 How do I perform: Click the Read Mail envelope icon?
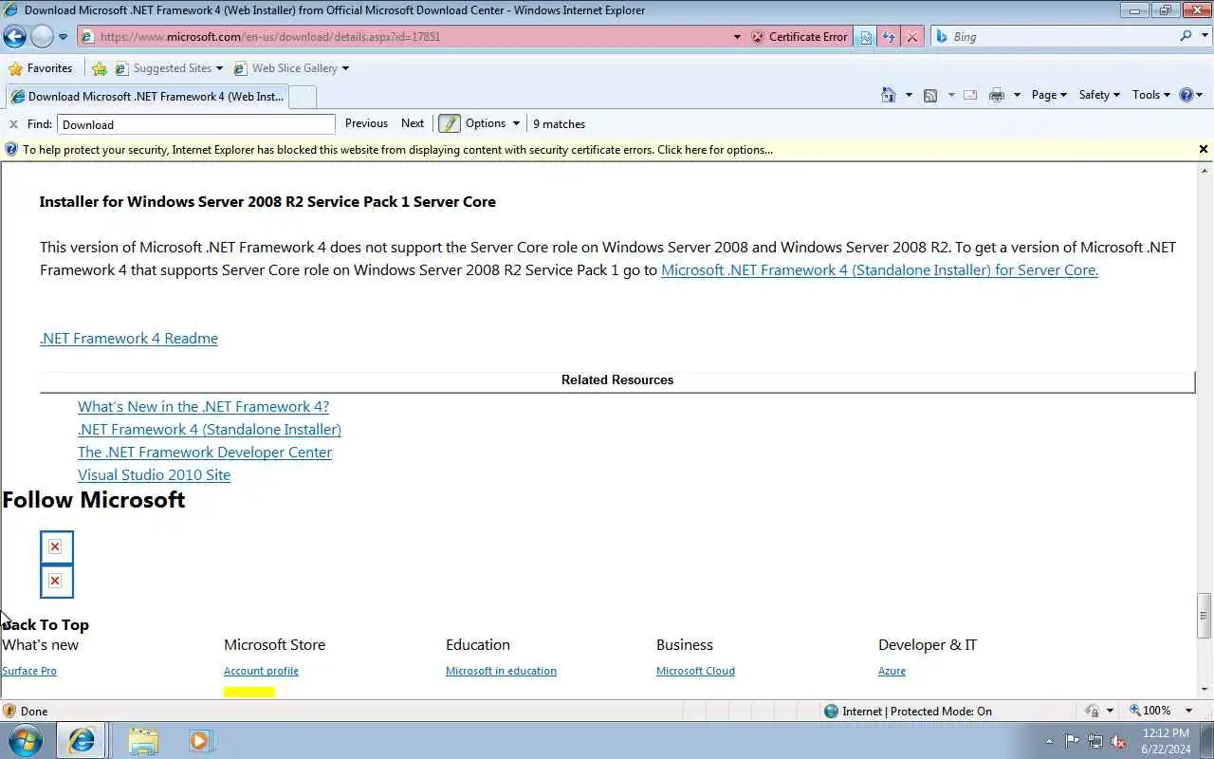[x=970, y=95]
